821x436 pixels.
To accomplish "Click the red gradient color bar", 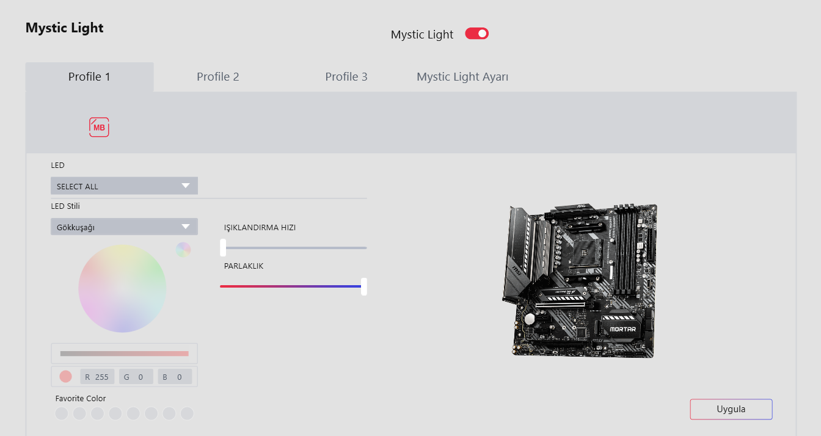I will (125, 354).
